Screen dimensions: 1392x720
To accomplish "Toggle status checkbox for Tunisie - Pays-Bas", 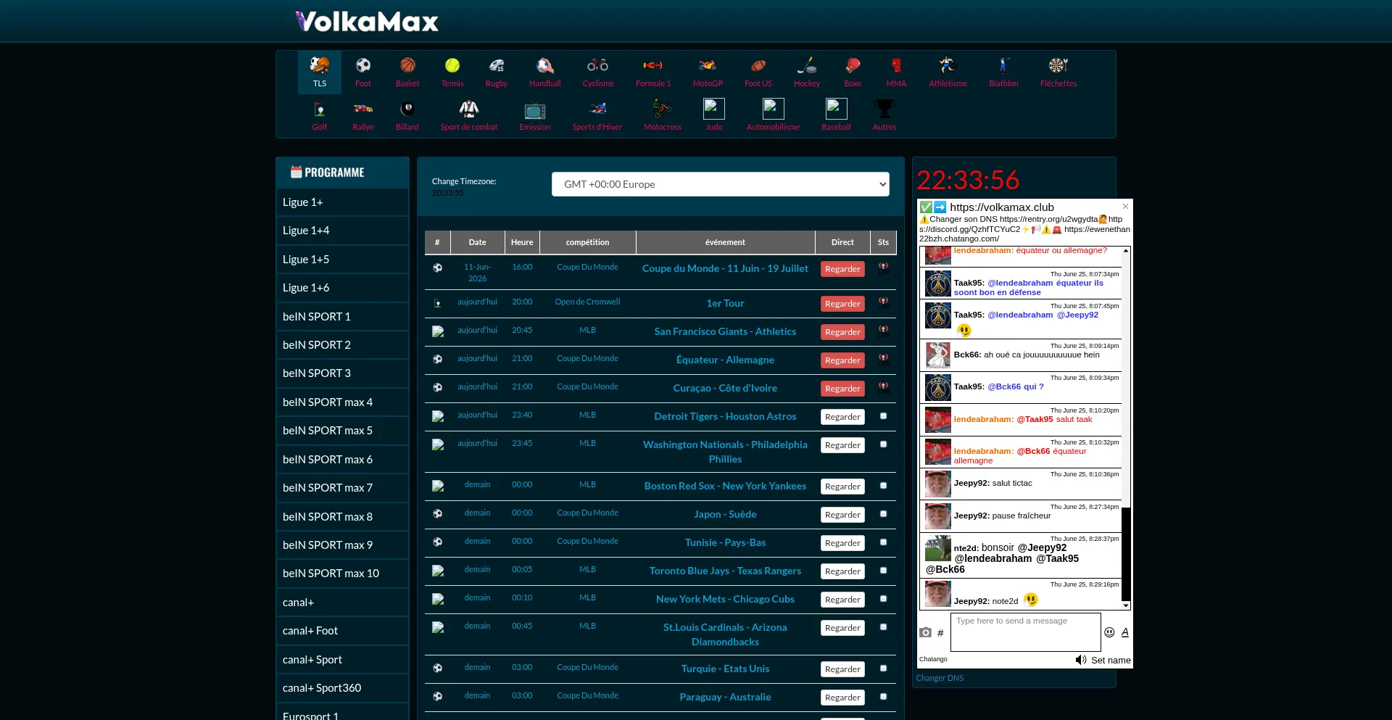I will click(x=883, y=542).
